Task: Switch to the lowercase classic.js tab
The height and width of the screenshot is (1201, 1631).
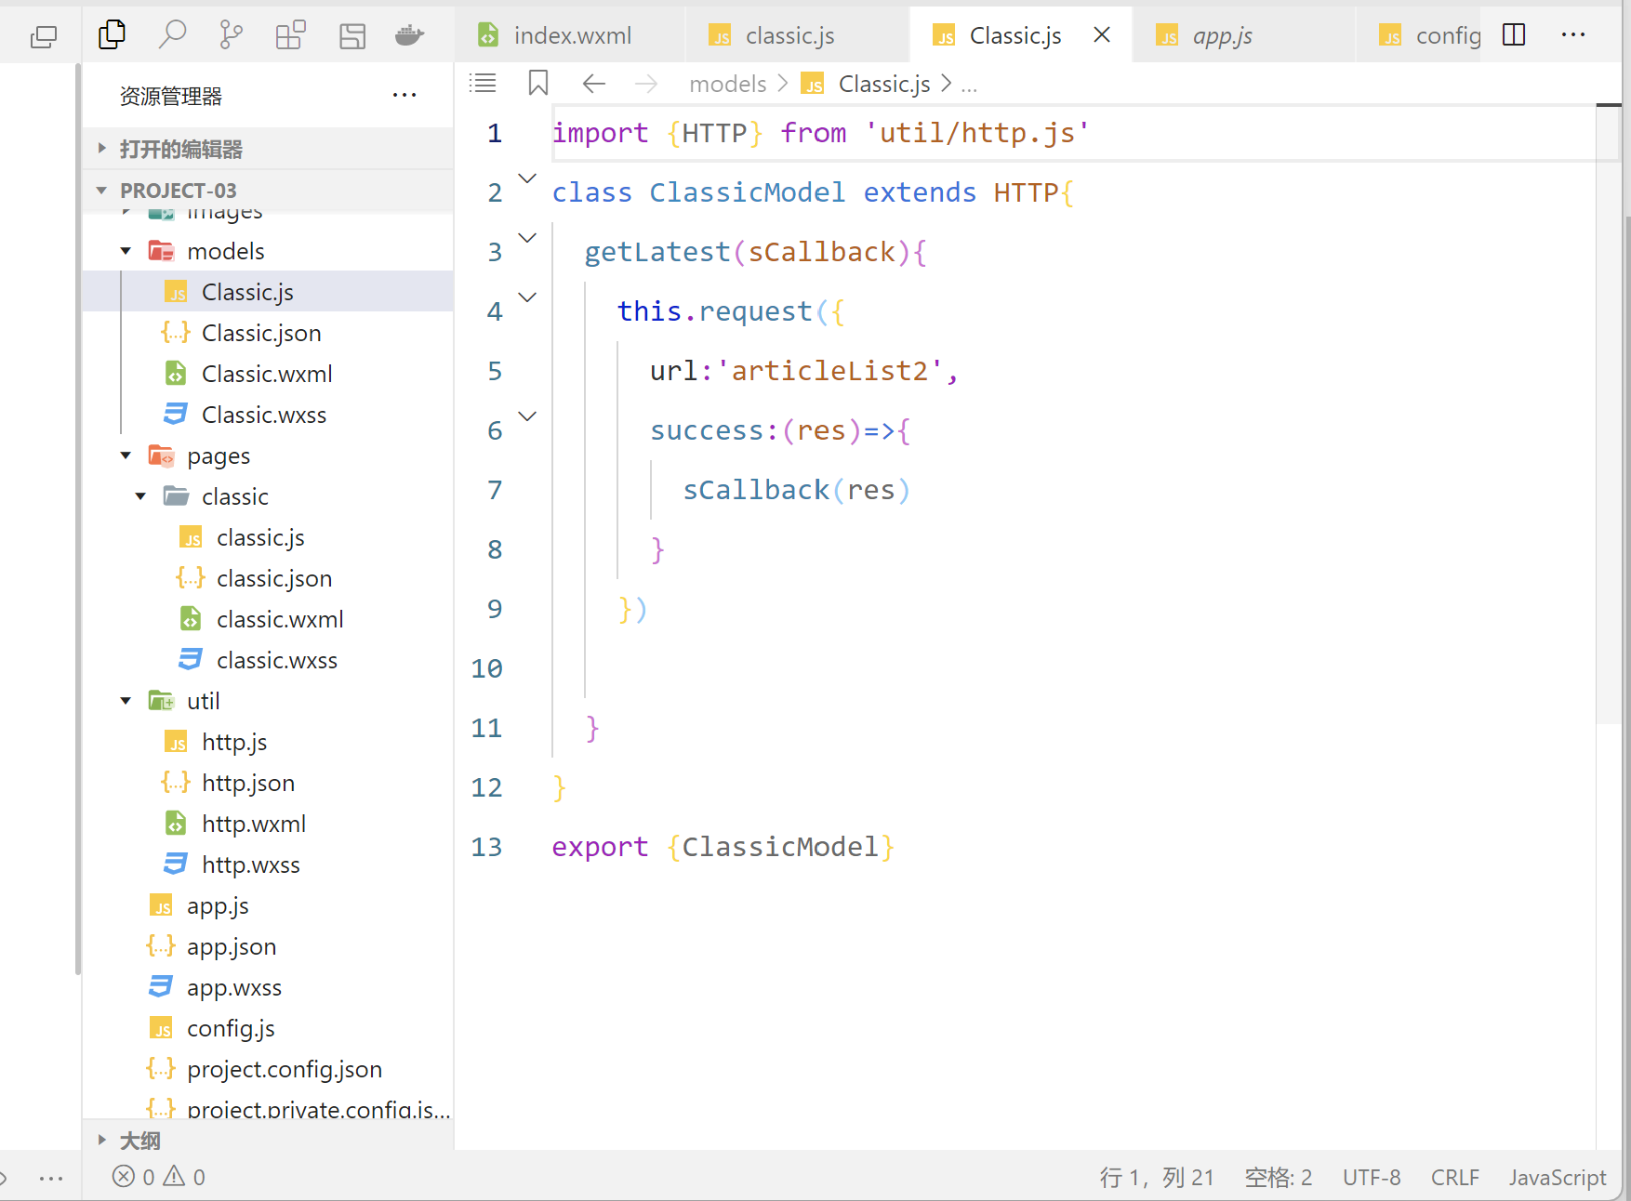Action: click(797, 35)
